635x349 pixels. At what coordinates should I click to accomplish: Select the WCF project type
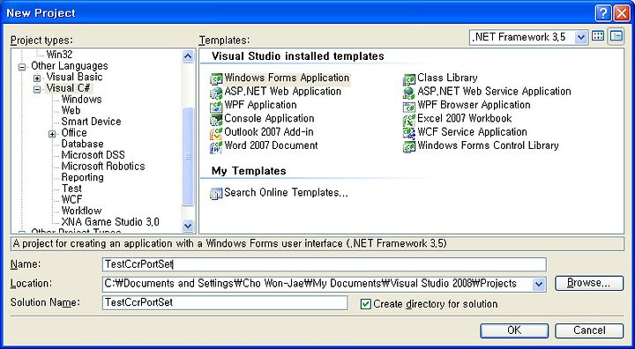[x=71, y=199]
